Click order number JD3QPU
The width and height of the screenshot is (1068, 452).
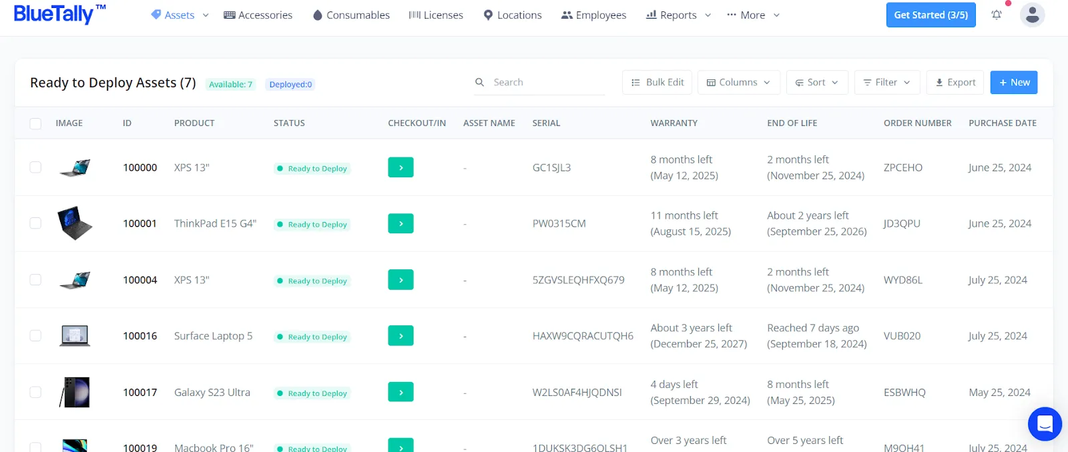(x=902, y=223)
